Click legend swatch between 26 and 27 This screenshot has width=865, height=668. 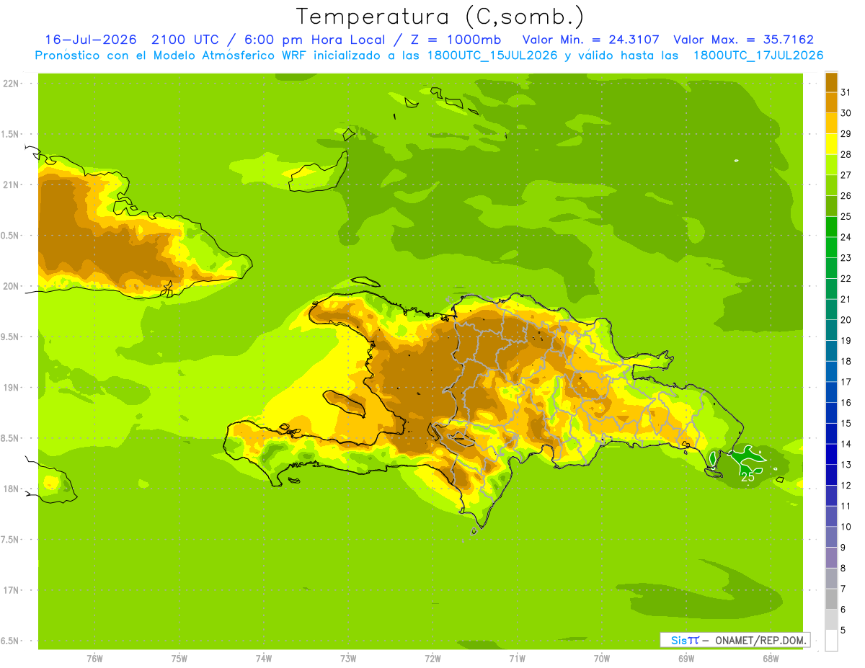831,185
